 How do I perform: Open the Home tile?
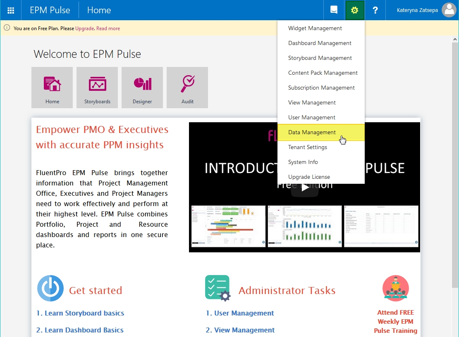[x=52, y=88]
